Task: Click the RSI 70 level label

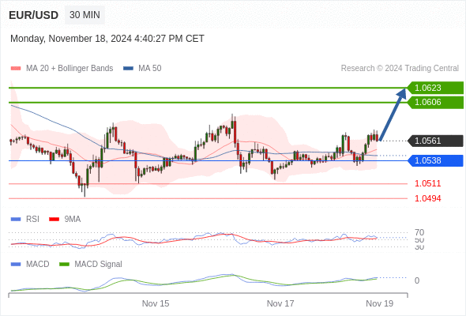Action: [x=419, y=232]
